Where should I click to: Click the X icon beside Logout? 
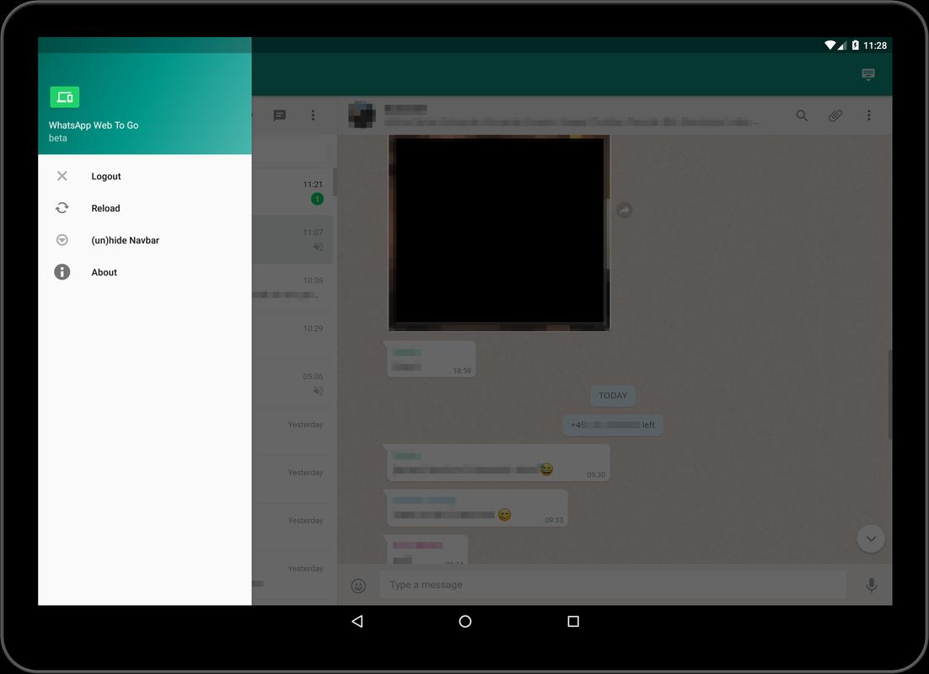coord(62,176)
